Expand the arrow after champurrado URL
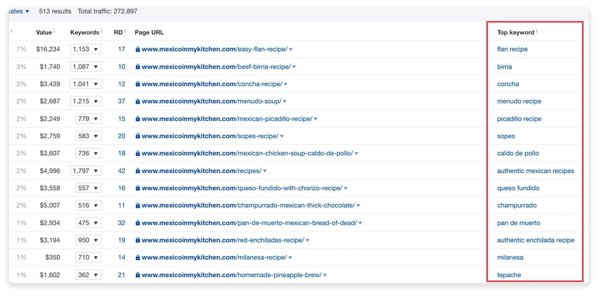This screenshot has width=600, height=300. pos(358,206)
